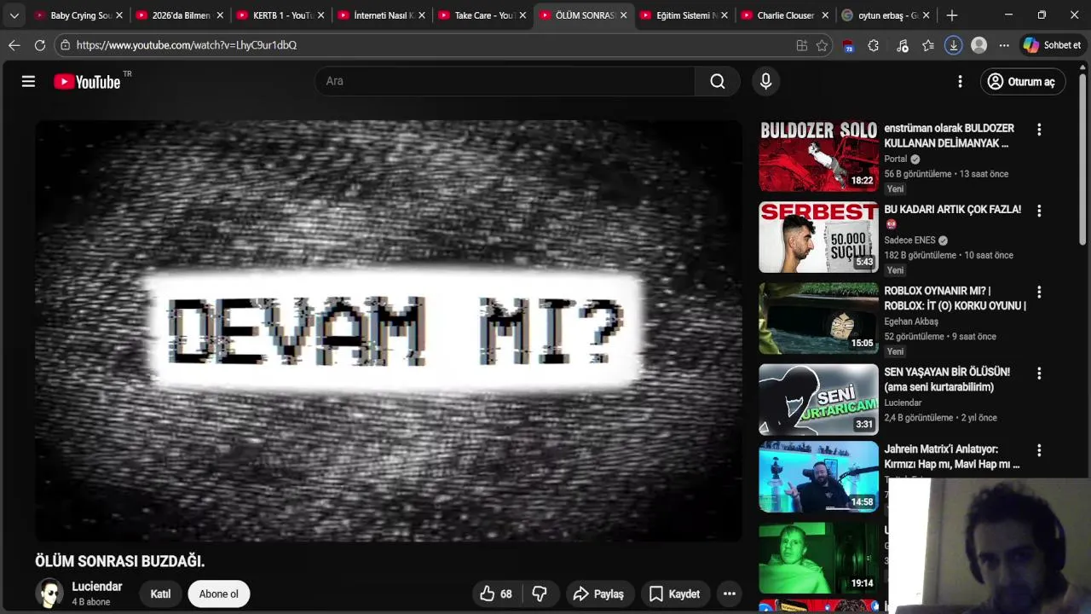The width and height of the screenshot is (1091, 614).
Task: Click the browser address bar URL
Action: tap(187, 45)
